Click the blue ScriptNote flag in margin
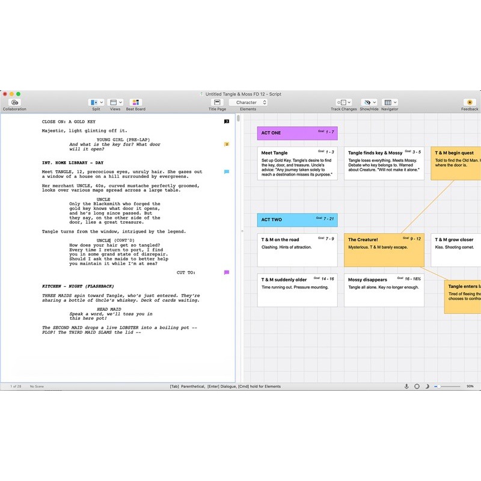Image resolution: width=481 pixels, height=481 pixels. [227, 172]
